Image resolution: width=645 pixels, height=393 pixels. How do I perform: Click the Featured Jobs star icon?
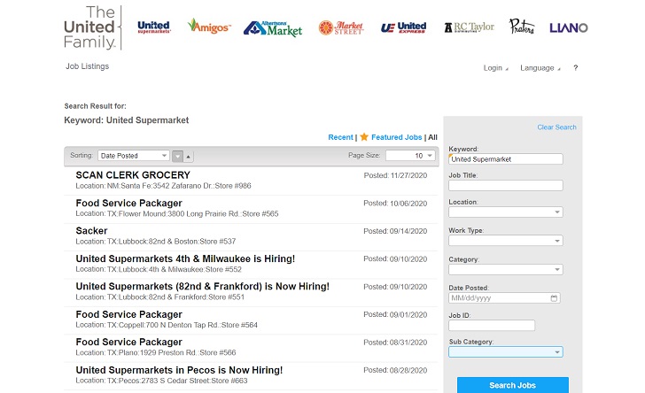point(364,137)
